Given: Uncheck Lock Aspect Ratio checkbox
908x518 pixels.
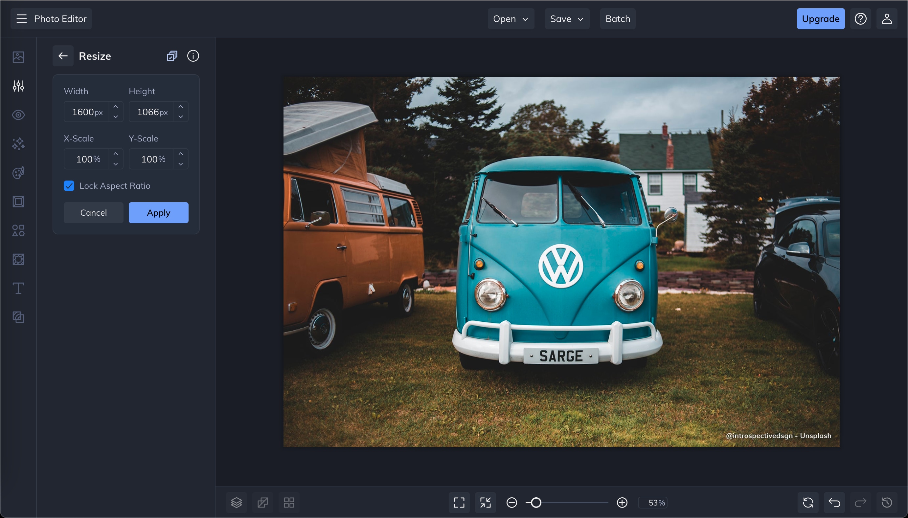Looking at the screenshot, I should [69, 186].
